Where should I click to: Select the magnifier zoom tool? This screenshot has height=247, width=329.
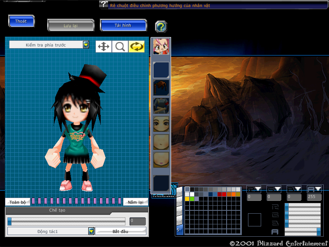pyautogui.click(x=120, y=47)
